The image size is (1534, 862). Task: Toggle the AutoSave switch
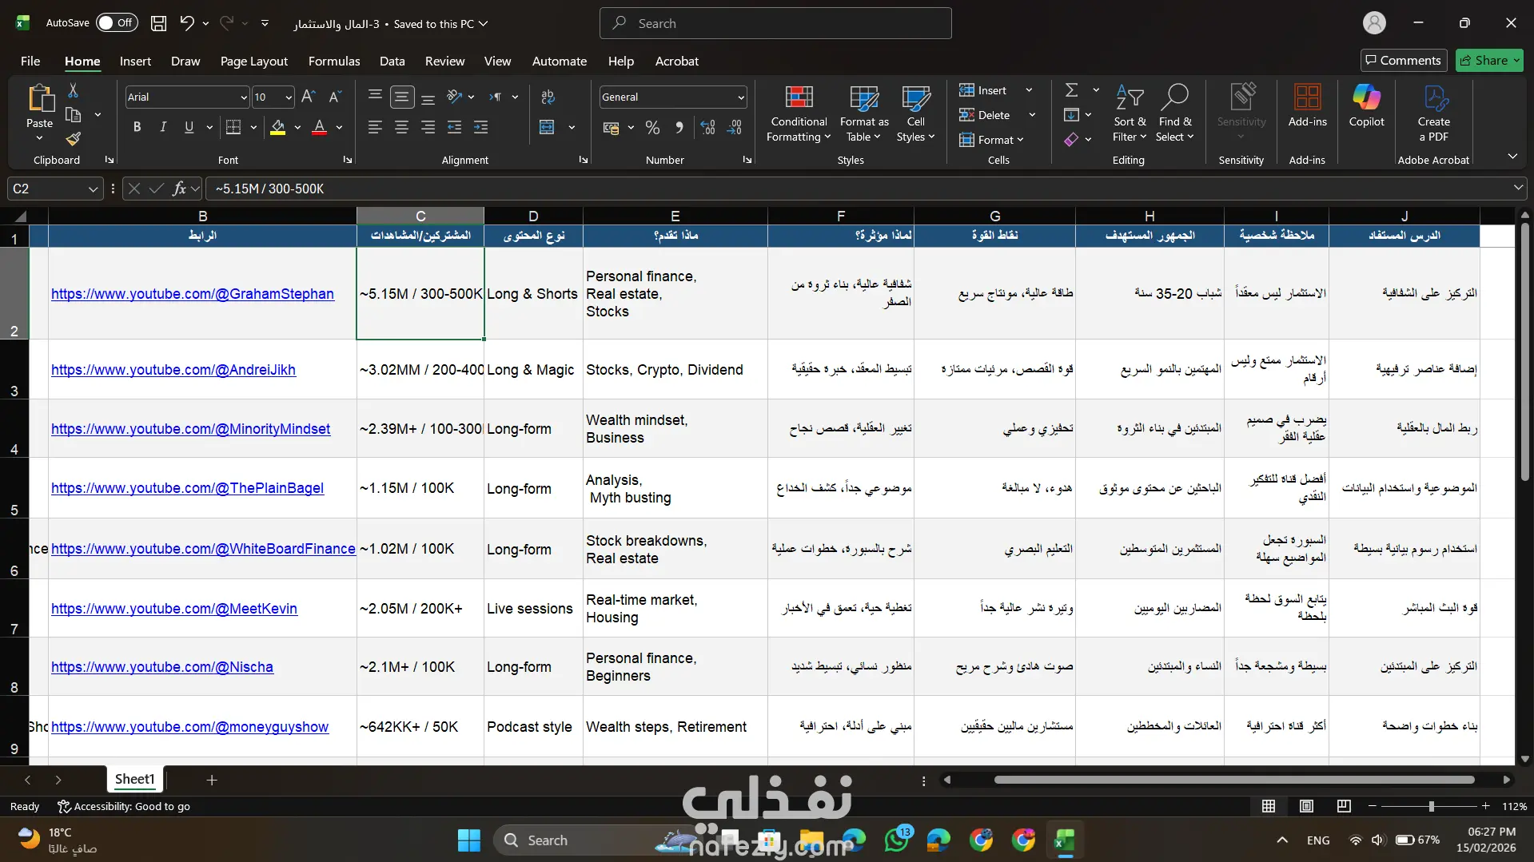117,23
